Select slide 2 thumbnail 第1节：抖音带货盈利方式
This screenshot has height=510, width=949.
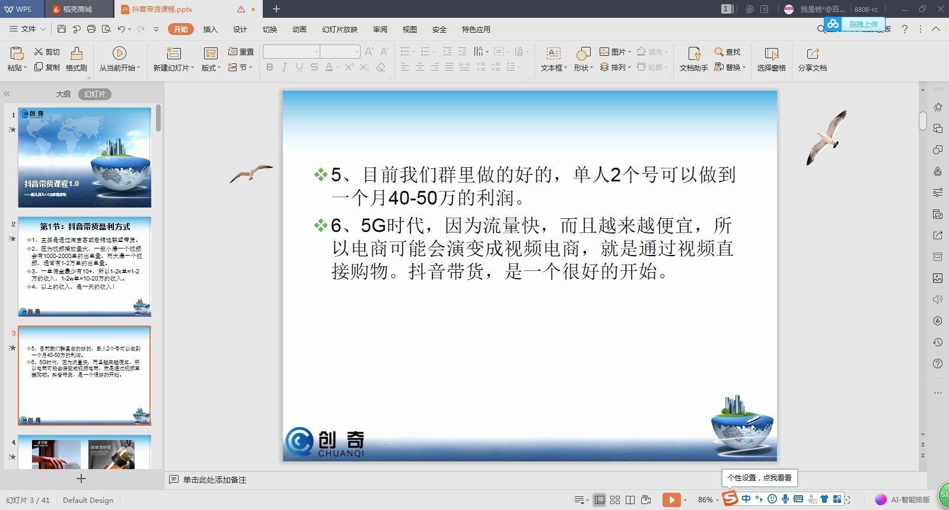tap(84, 266)
